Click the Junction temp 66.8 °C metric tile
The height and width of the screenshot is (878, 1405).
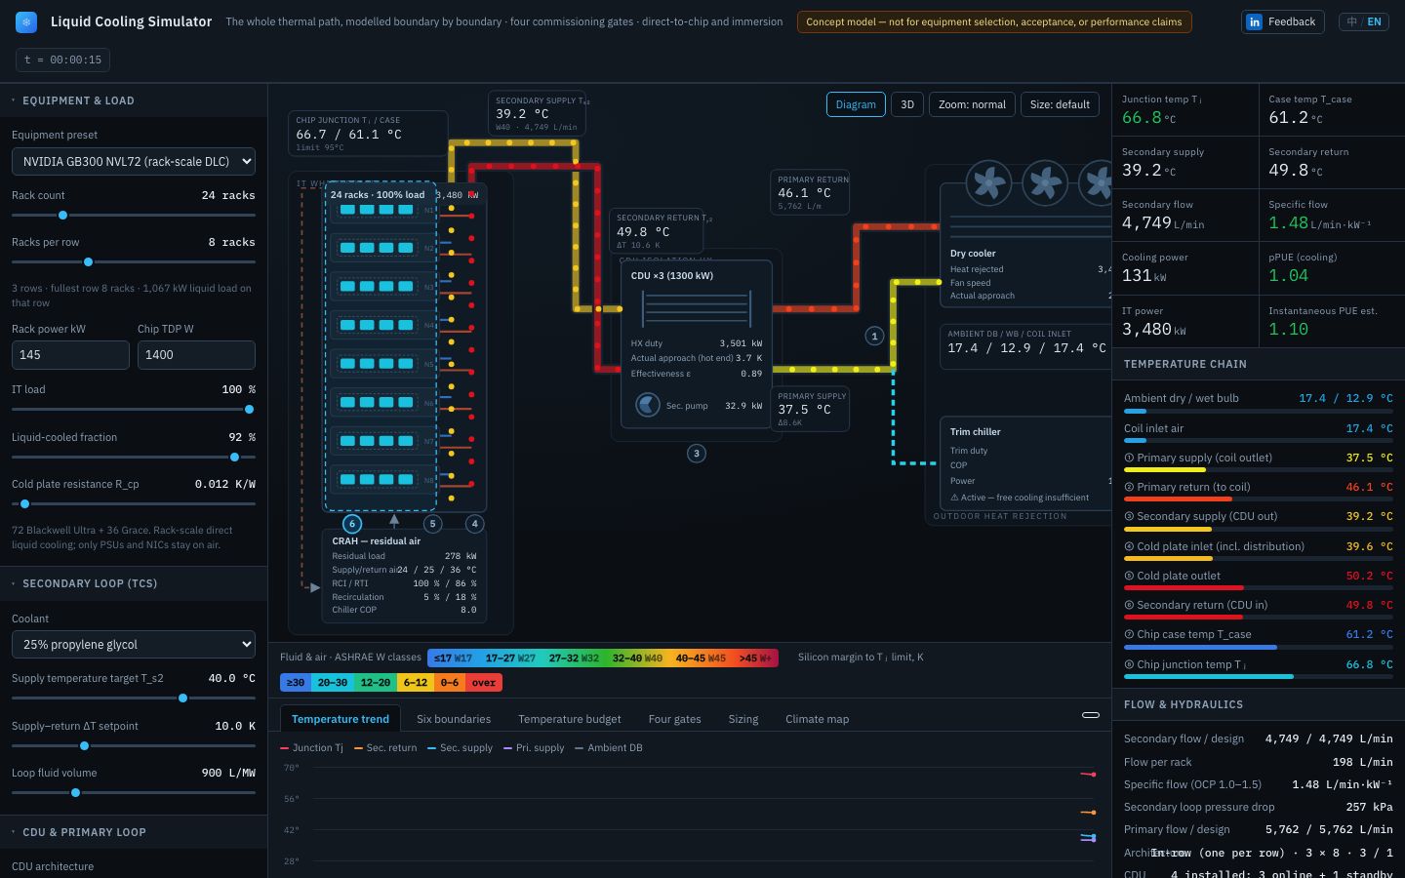click(1185, 110)
